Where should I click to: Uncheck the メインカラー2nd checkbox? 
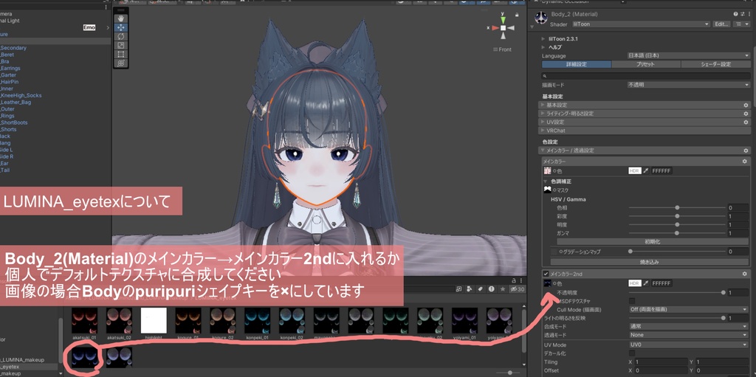tap(546, 274)
